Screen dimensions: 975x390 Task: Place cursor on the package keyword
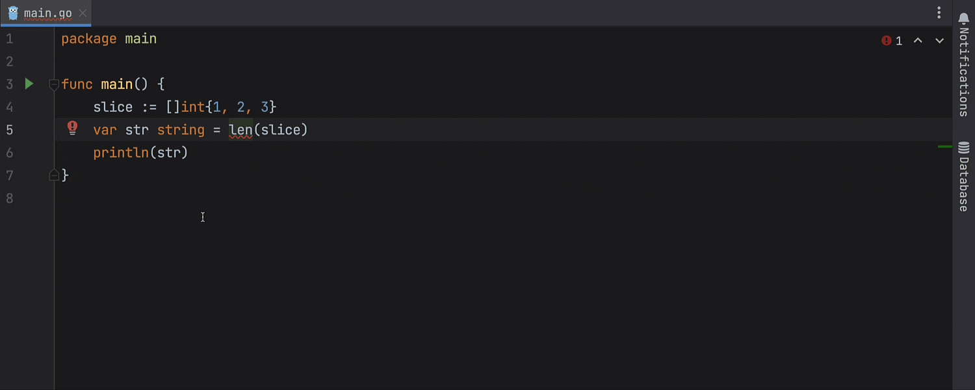pyautogui.click(x=88, y=39)
